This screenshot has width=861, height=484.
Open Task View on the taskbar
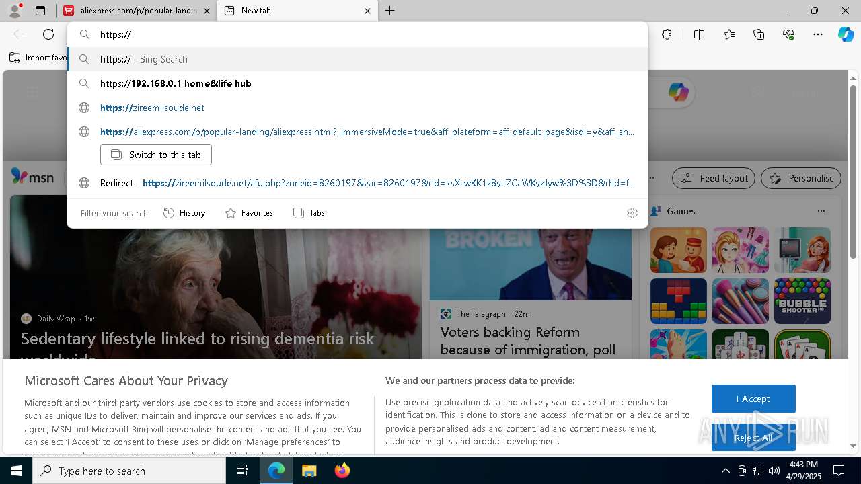tap(242, 471)
